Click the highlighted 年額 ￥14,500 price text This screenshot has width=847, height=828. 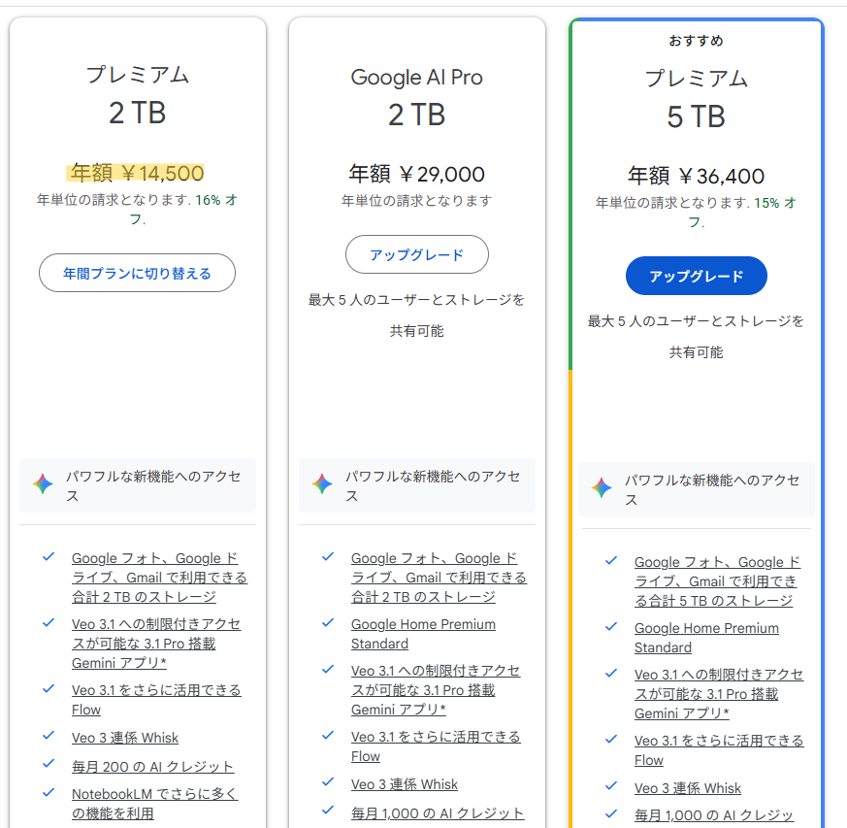pos(135,174)
